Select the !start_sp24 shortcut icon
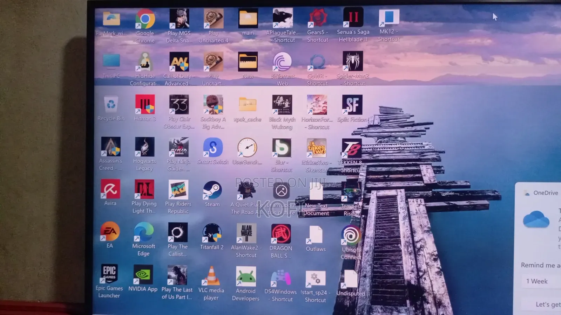 coord(315,279)
